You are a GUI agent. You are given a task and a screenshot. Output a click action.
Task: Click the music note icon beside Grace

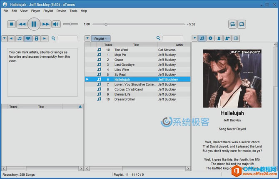[99, 60]
